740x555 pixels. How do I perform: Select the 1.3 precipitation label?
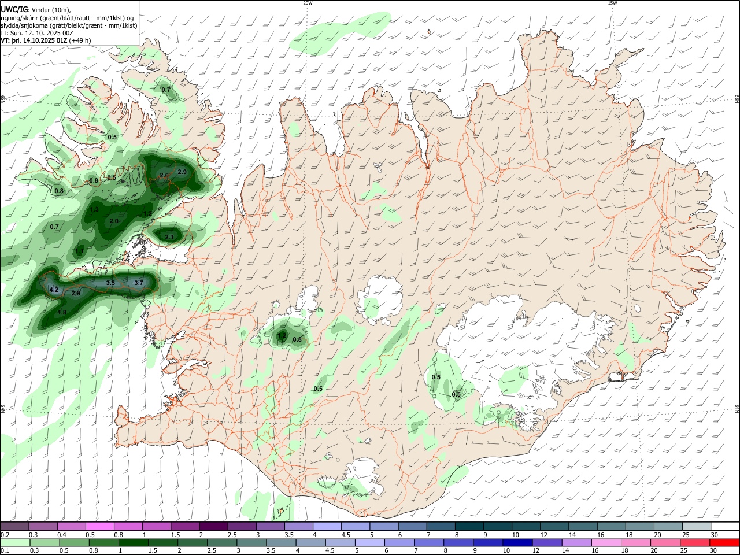click(x=95, y=209)
